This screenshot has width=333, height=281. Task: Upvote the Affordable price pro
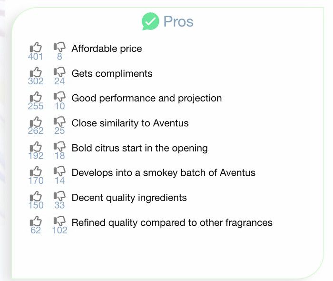coord(36,47)
